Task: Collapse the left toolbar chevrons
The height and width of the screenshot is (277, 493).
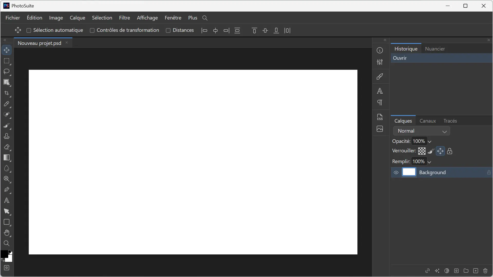Action: (5, 40)
